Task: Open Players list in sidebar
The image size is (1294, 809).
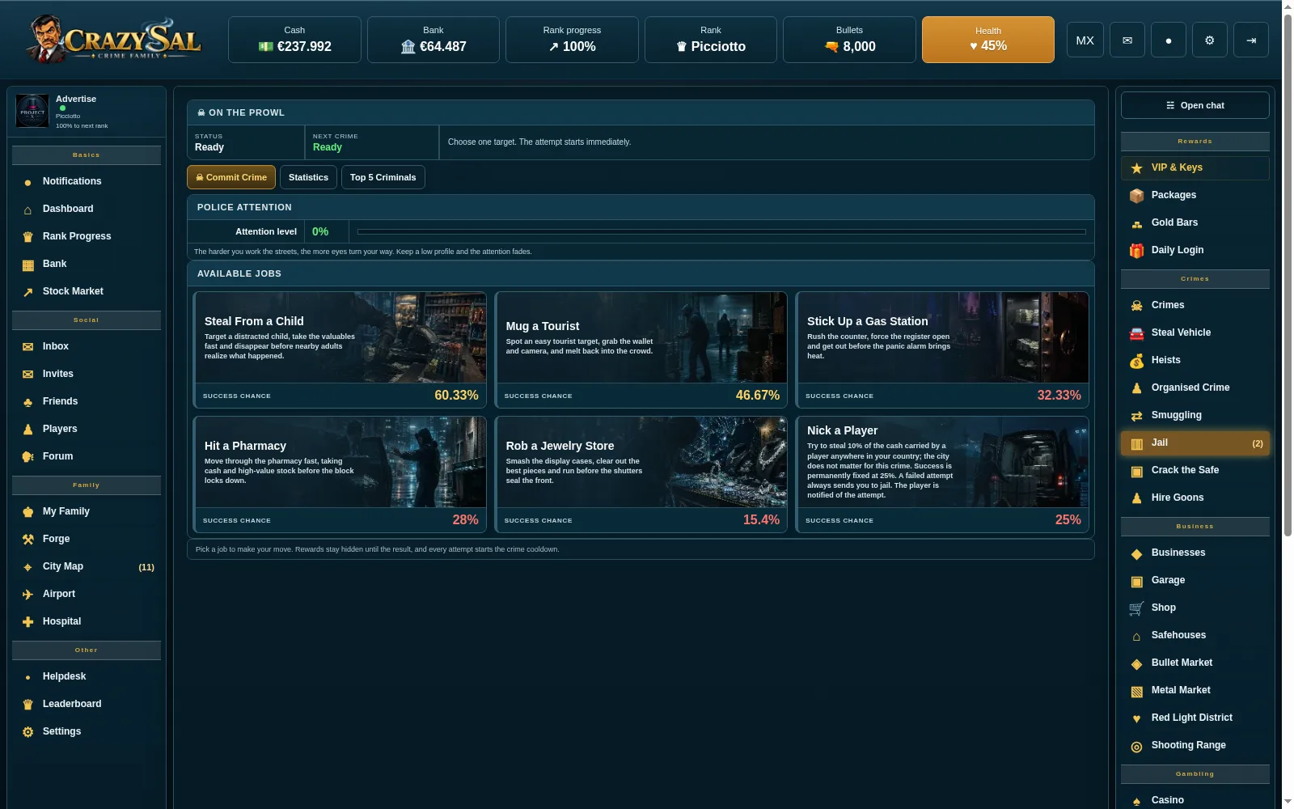Action: pos(87,429)
